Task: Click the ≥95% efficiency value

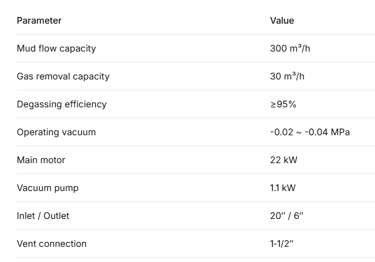Action: [283, 104]
